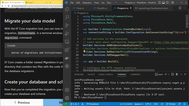Toggle the bottom panel layout
This screenshot has height=106, width=189.
163,3
